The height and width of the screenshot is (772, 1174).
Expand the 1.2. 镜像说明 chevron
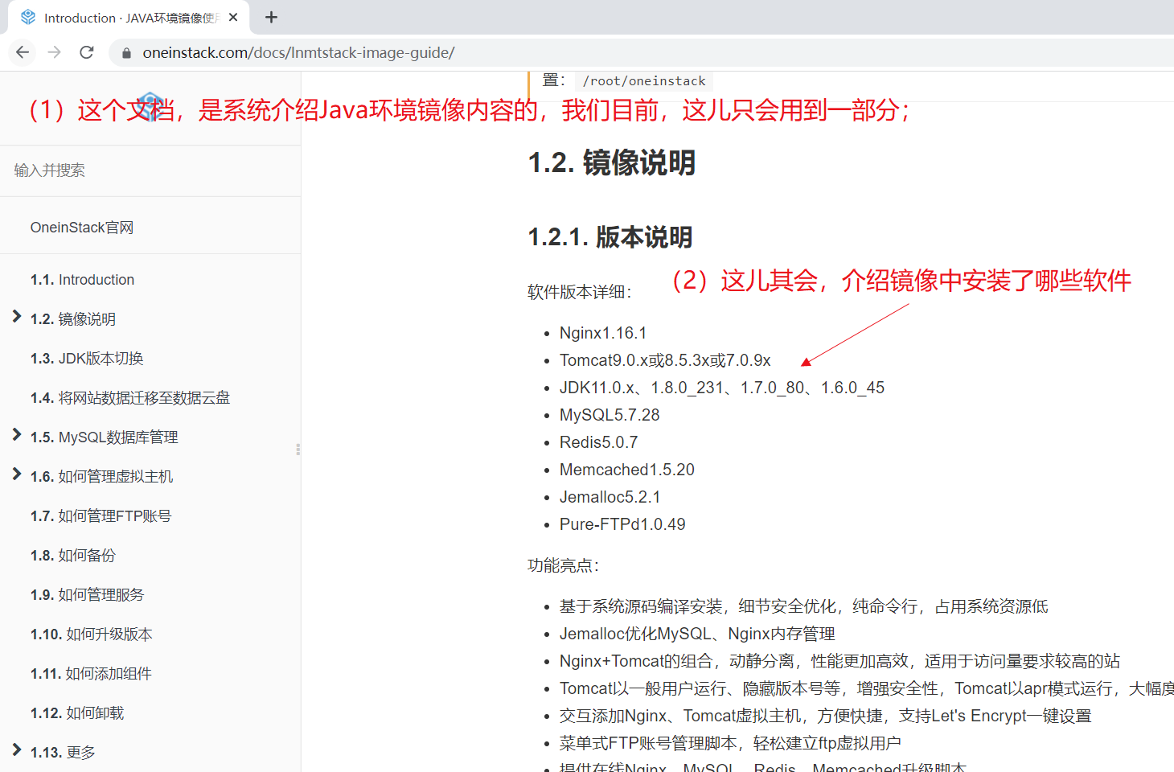coord(16,317)
